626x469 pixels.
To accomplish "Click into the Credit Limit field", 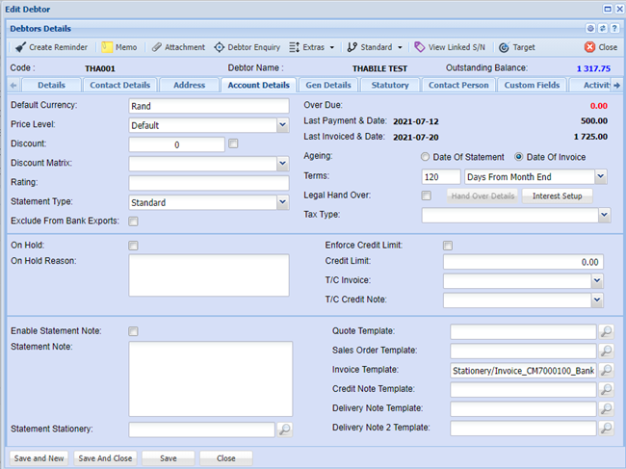I will click(523, 262).
